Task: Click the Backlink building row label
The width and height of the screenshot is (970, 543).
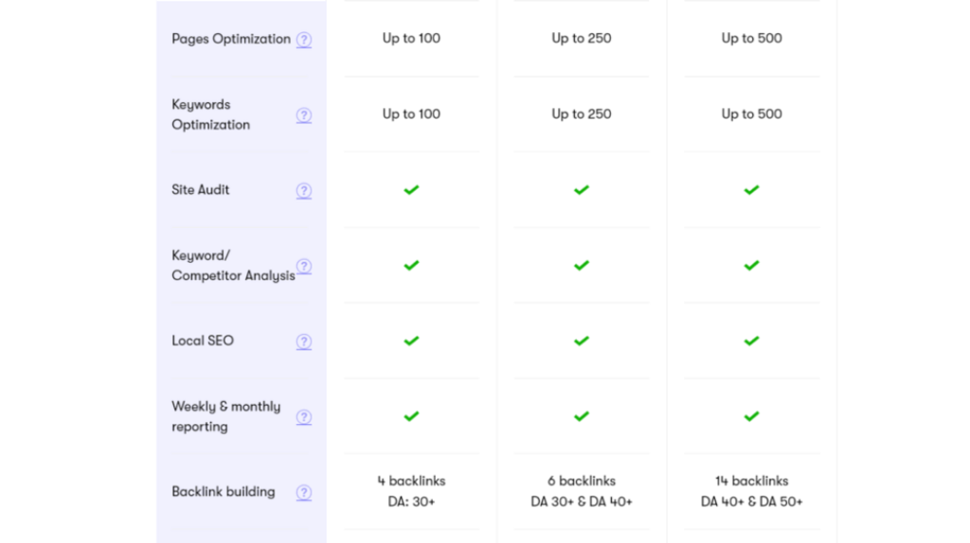Action: [x=224, y=492]
